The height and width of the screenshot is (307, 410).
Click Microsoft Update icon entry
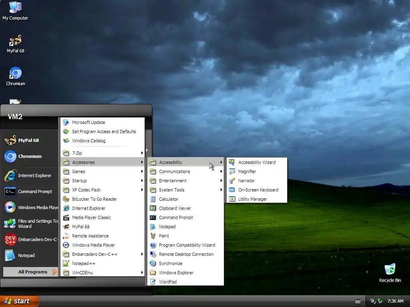pyautogui.click(x=102, y=122)
